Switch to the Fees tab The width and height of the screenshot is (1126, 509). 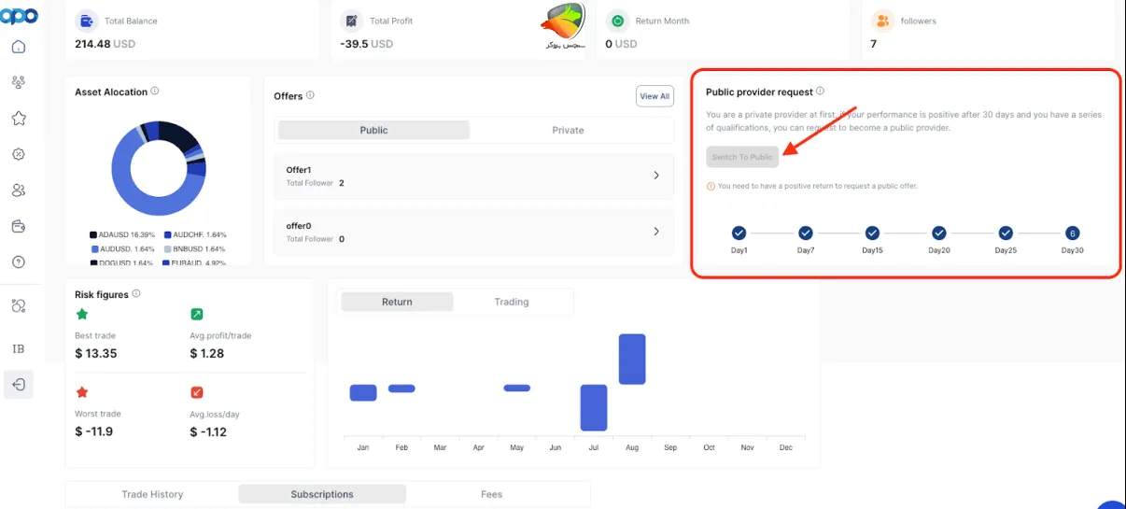[x=491, y=494]
